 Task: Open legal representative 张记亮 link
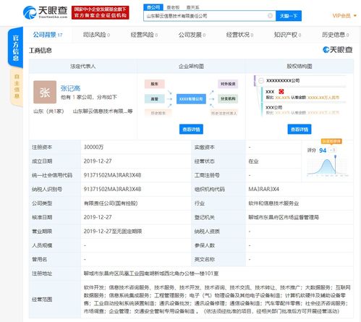tap(70, 88)
